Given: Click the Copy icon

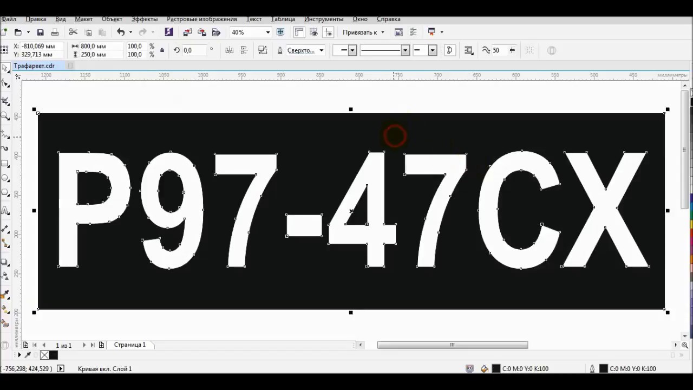Looking at the screenshot, I should coord(88,32).
